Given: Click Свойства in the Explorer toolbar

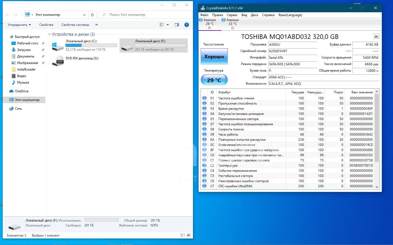Looking at the screenshot, I should 46,25.
